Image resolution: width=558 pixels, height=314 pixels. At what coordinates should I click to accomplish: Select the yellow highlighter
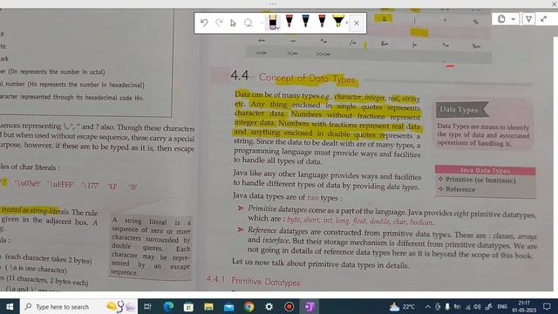coord(338,21)
